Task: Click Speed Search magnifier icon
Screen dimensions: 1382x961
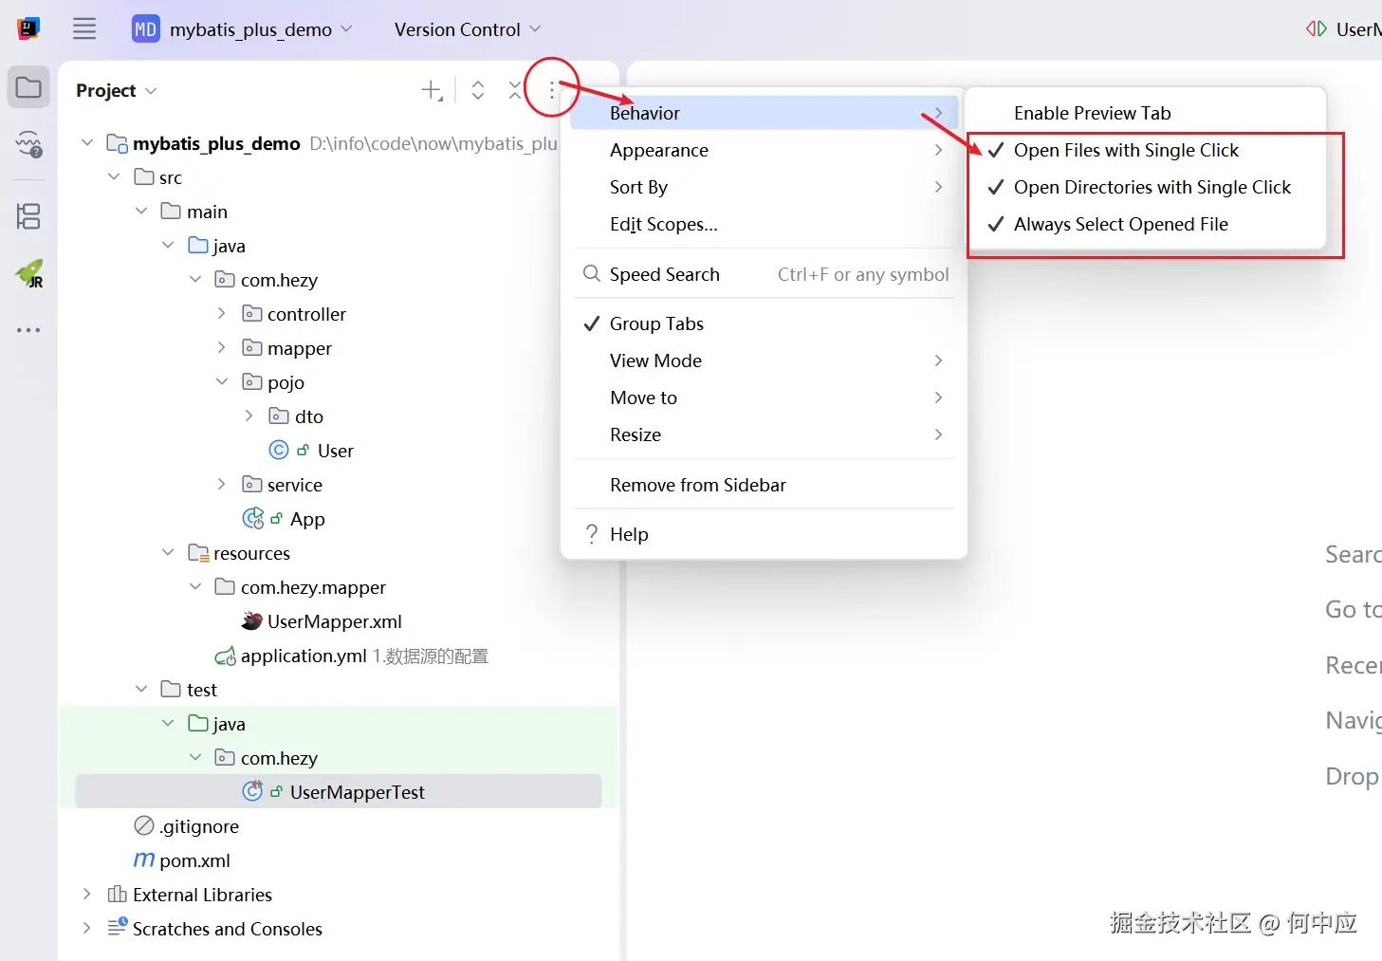Action: (592, 273)
